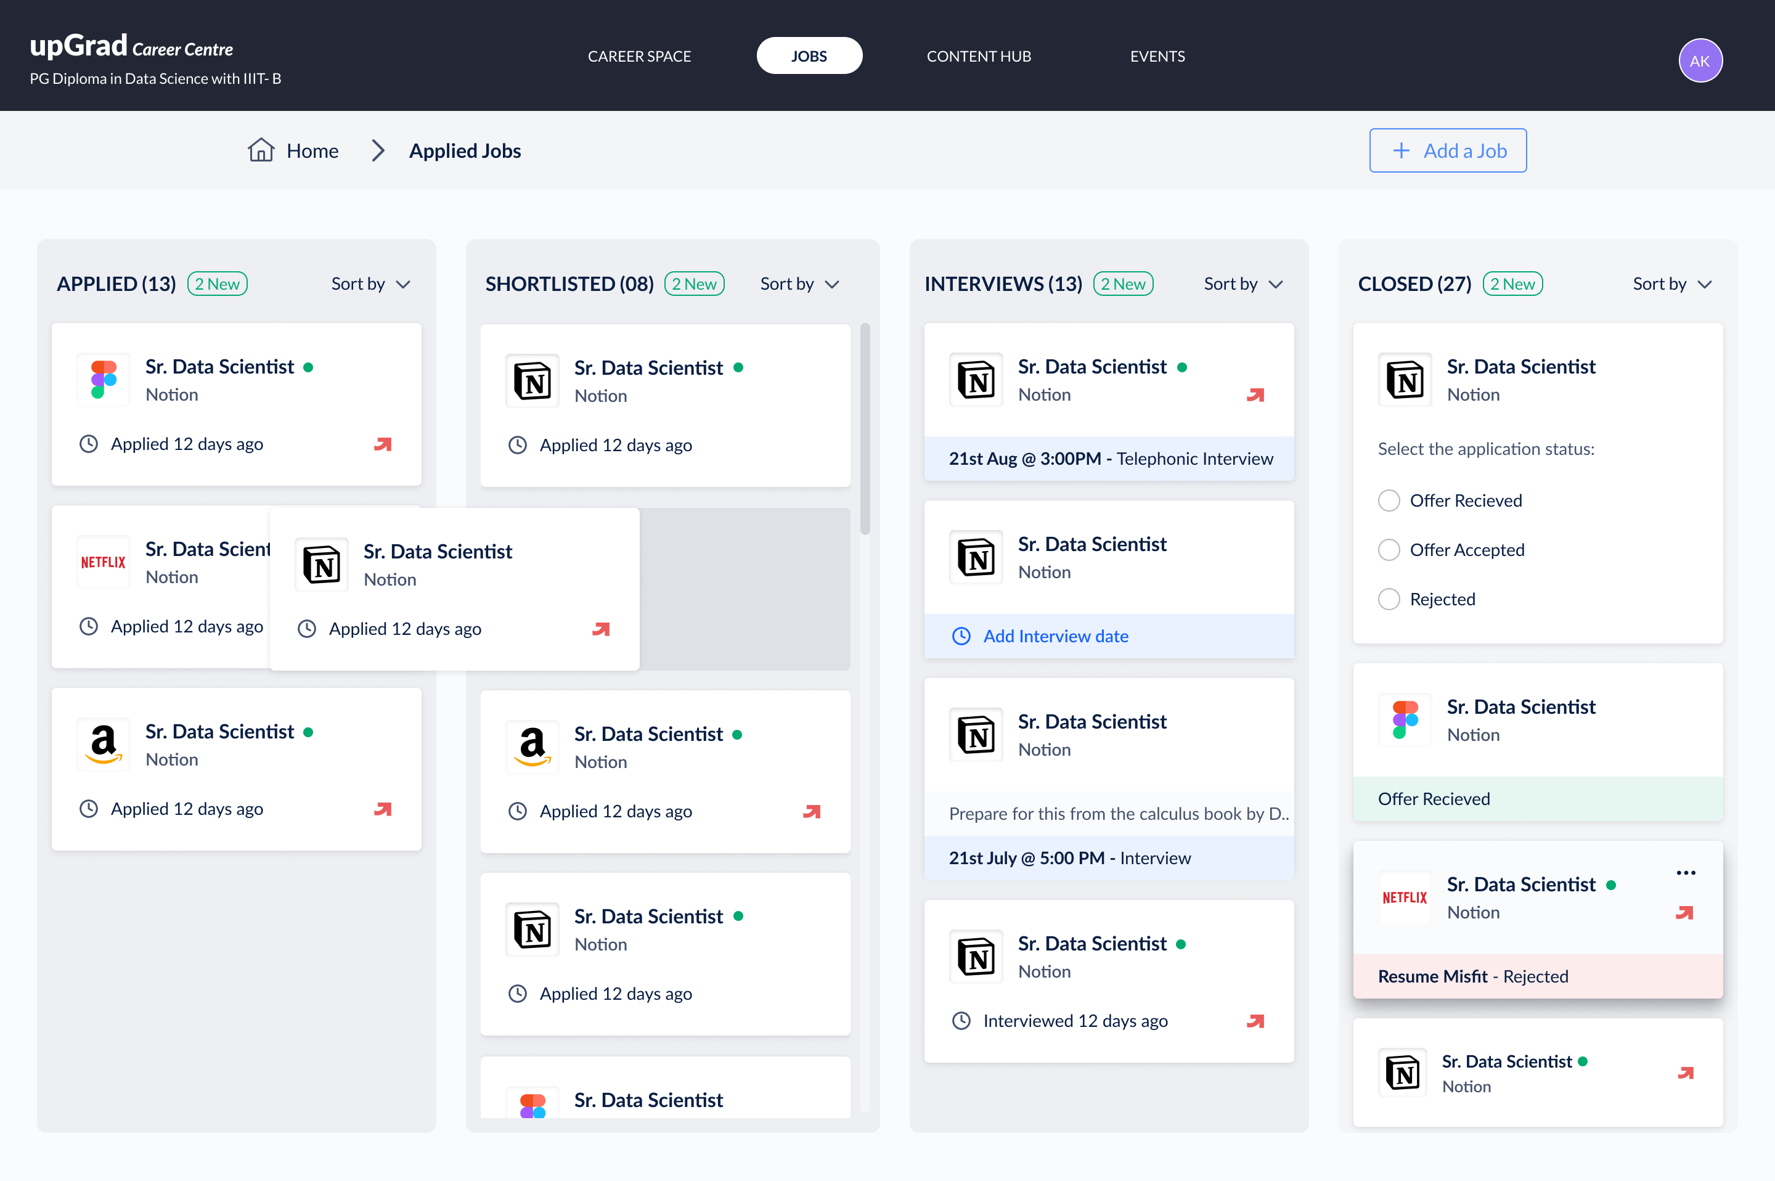1775x1181 pixels.
Task: Expand Sort by in Shortlisted column
Action: 800,284
